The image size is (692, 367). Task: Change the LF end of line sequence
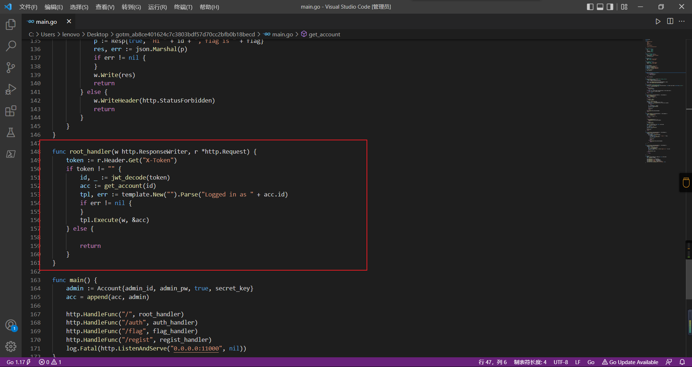(578, 362)
